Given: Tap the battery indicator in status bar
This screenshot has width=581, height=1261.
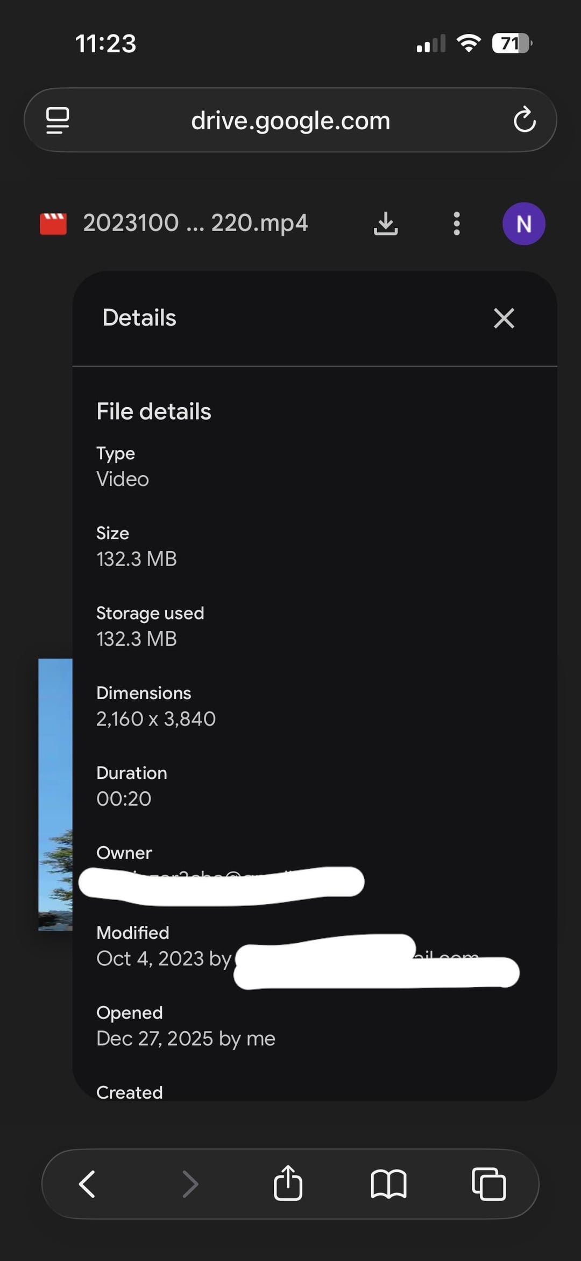Looking at the screenshot, I should (512, 43).
